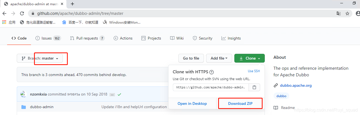Screen dimensions: 360x115
Task: Reload the page with the refresh icon
Action: point(22,13)
